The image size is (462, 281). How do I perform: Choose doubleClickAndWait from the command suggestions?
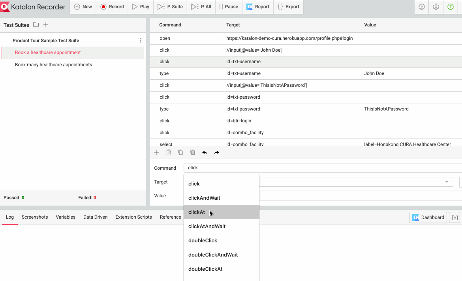221,255
